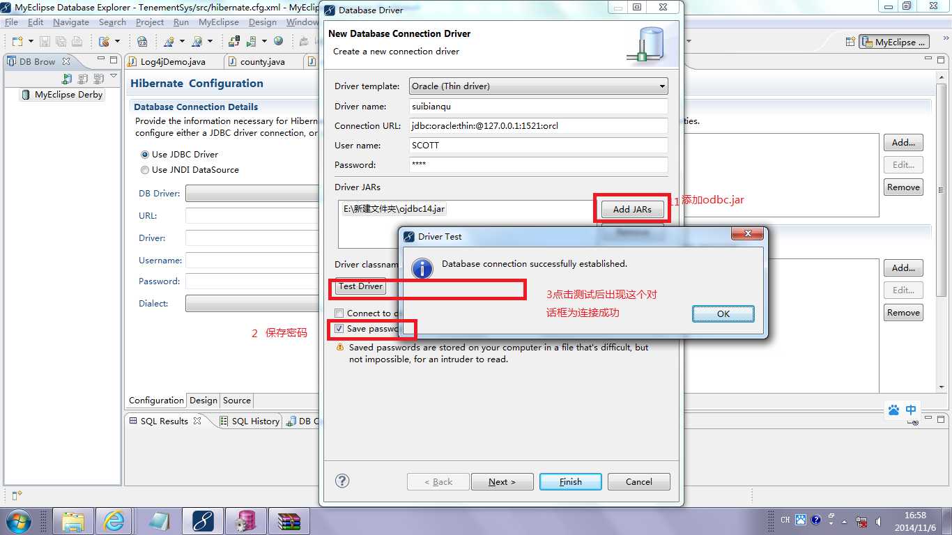Click the open connection icon in DB Browser

[x=67, y=79]
